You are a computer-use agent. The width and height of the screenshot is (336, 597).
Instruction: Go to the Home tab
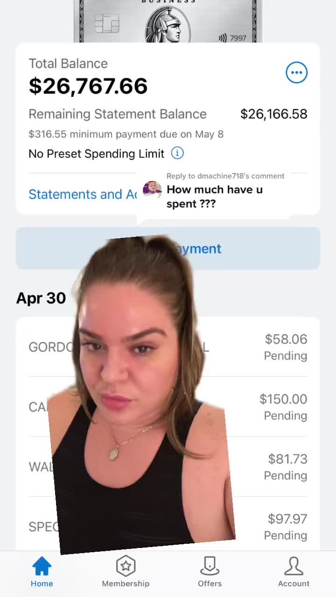click(x=42, y=572)
